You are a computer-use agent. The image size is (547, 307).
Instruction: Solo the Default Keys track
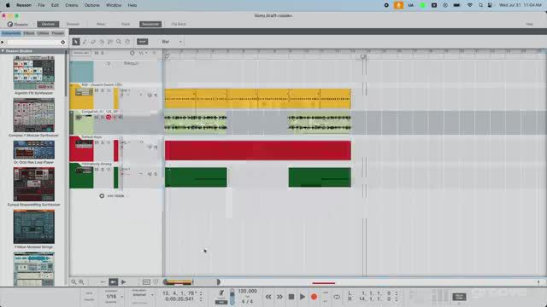(103, 142)
